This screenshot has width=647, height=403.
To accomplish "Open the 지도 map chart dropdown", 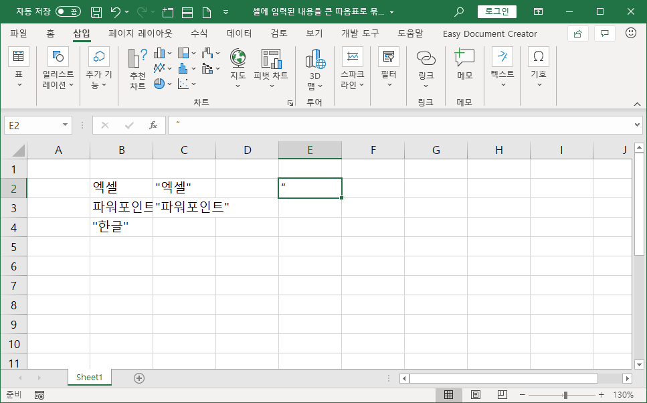I will click(x=238, y=68).
